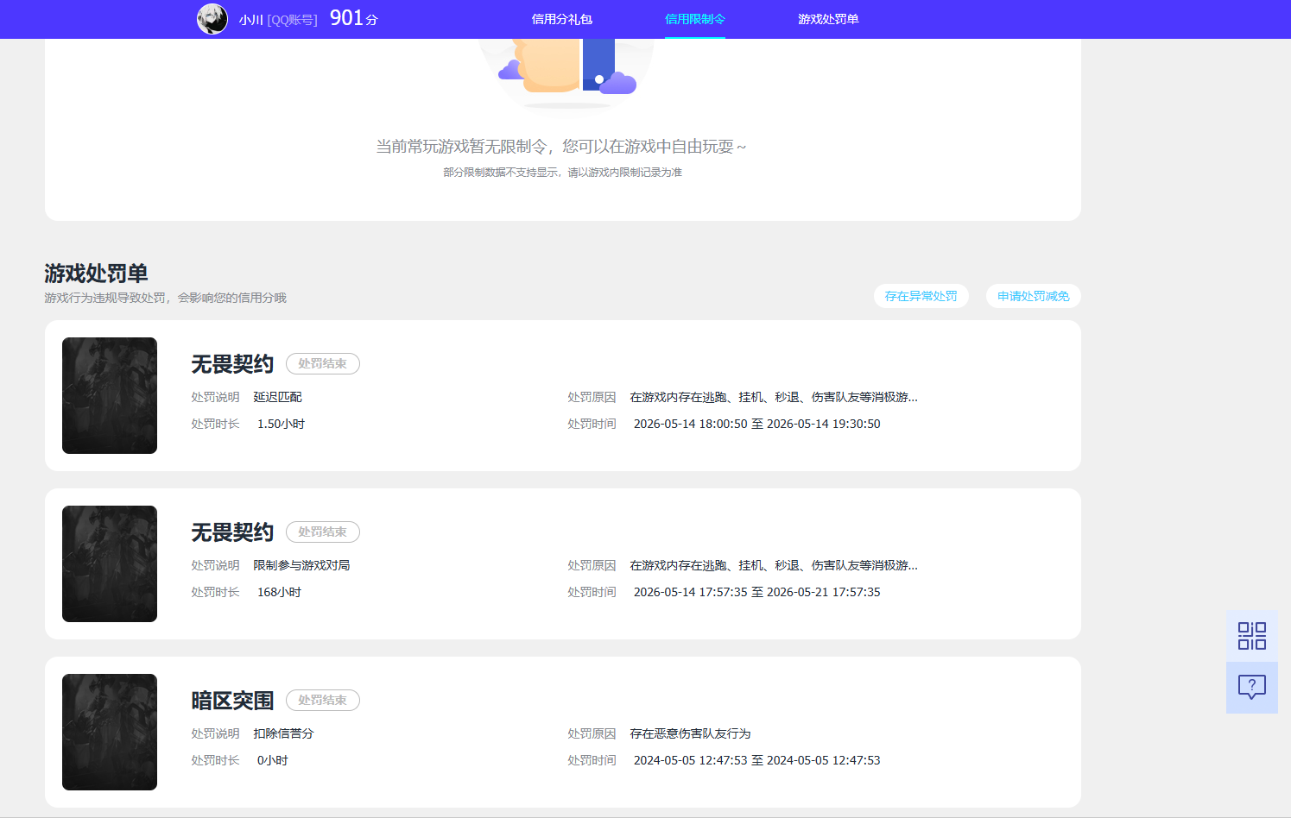Click truncated penalty reason on the 延迟匹配 card
This screenshot has height=818, width=1291.
774,397
